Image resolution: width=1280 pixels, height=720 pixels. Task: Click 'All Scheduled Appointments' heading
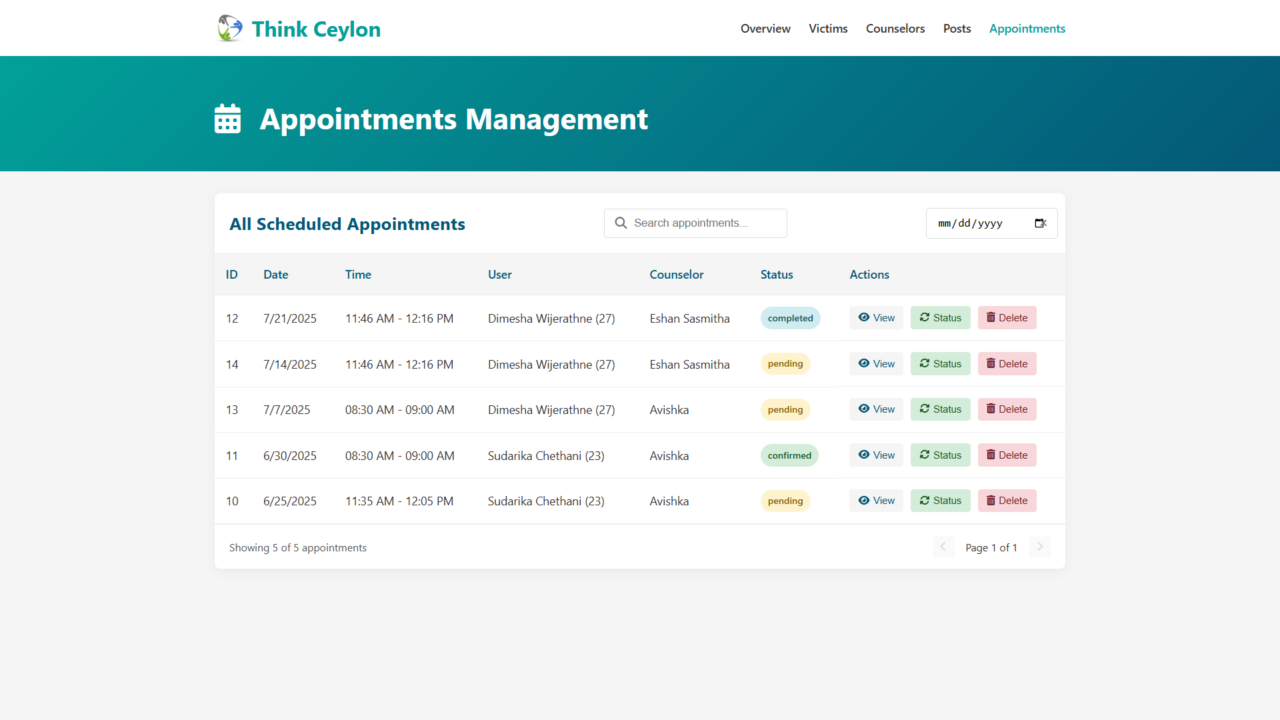347,224
